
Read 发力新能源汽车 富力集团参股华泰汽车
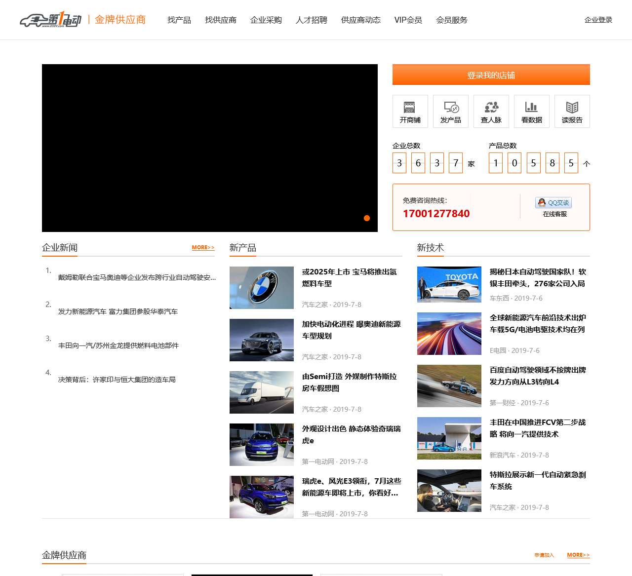point(118,311)
